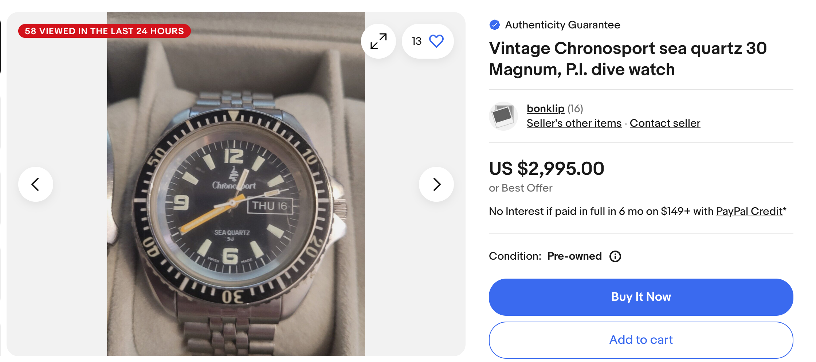View the Seller's other items
The width and height of the screenshot is (816, 362).
574,123
